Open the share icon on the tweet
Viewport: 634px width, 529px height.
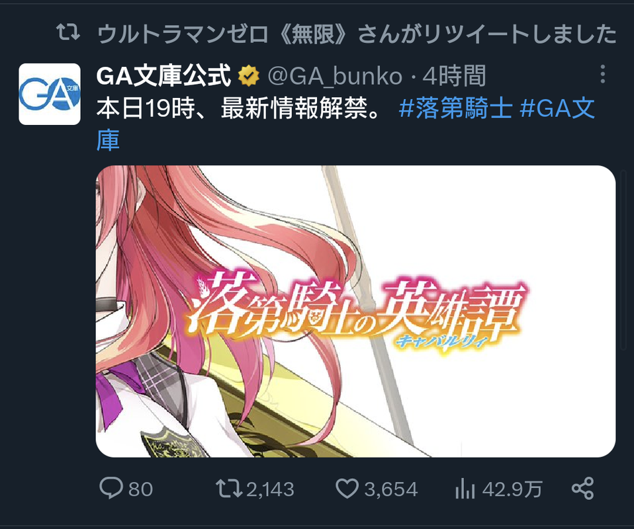582,488
